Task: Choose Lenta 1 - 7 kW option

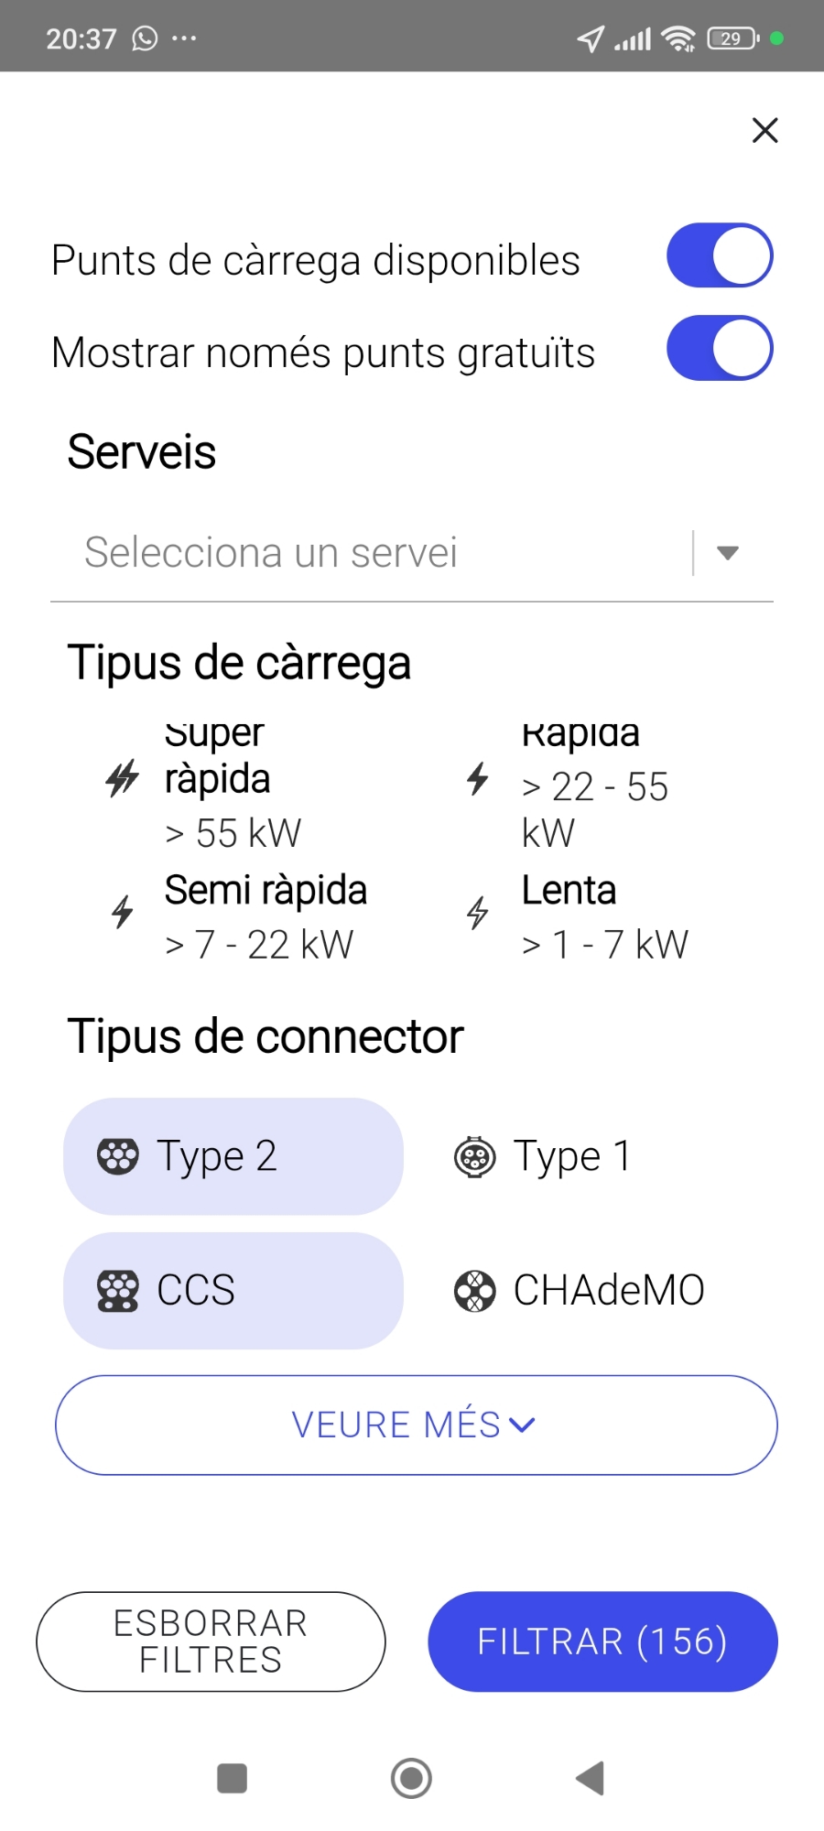Action: 604,917
